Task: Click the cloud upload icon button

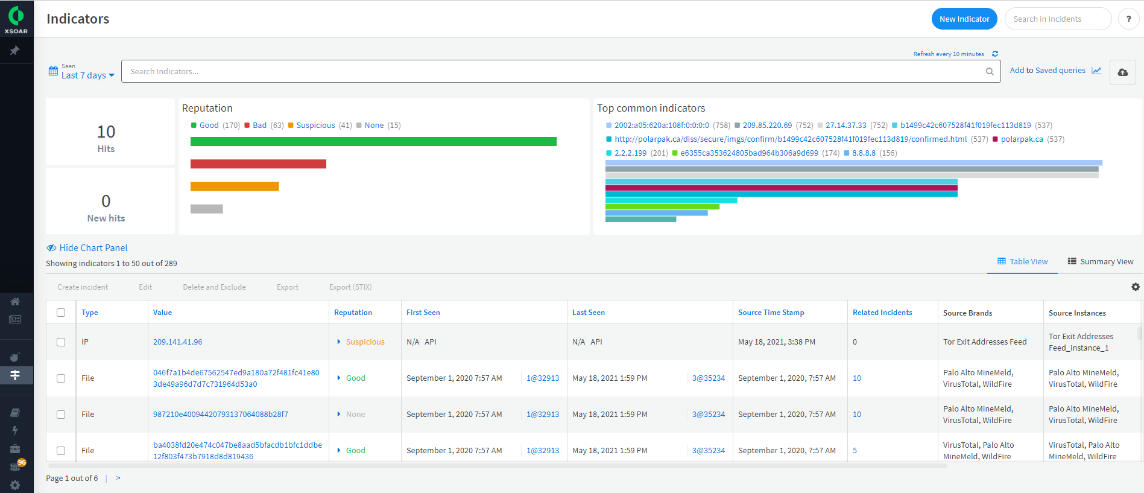Action: 1122,72
